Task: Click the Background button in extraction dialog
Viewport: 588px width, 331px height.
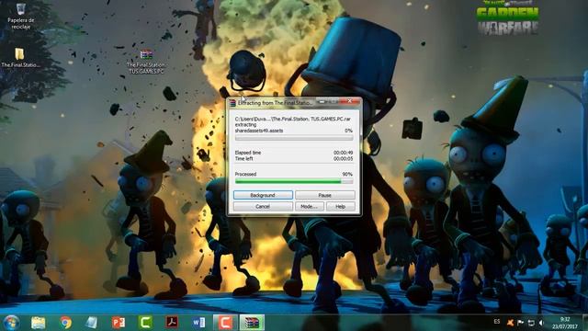Action: [263, 195]
